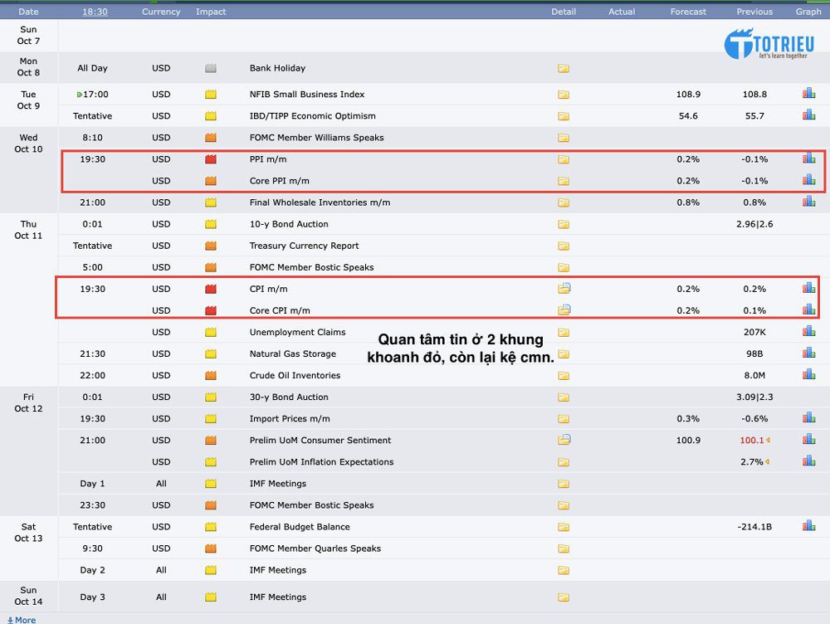Viewport: 830px width, 624px height.
Task: Click orange impact icon for Core PPI m/m
Action: point(211,181)
